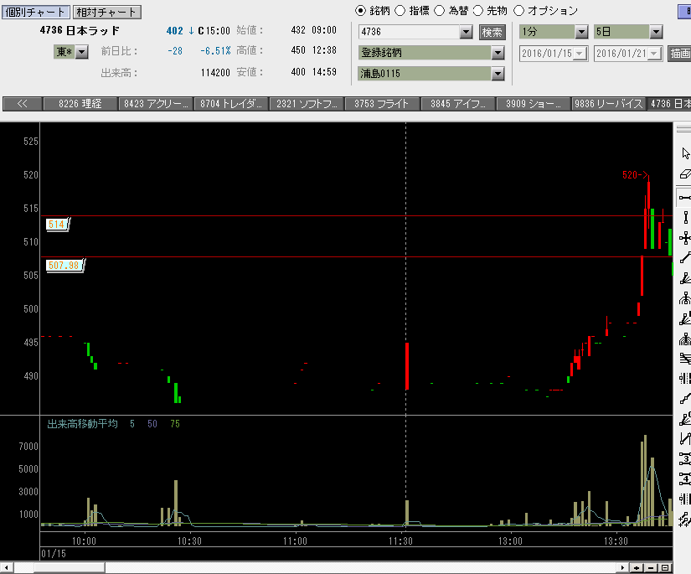Click the horizontal scrollbar right arrow
The image size is (691, 574).
pos(622,568)
